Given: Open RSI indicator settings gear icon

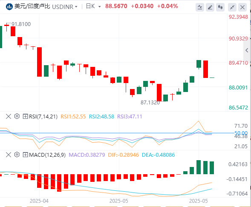Looking at the screenshot, I should pos(17,116).
